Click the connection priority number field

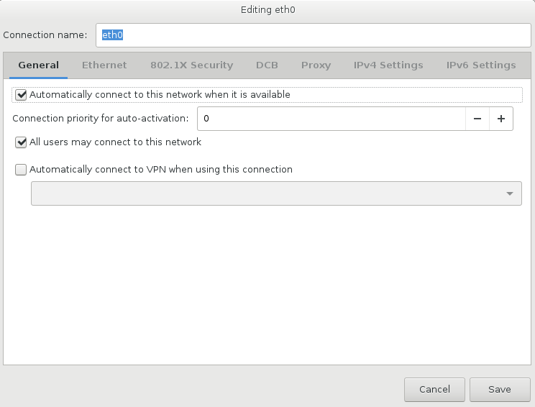point(331,119)
